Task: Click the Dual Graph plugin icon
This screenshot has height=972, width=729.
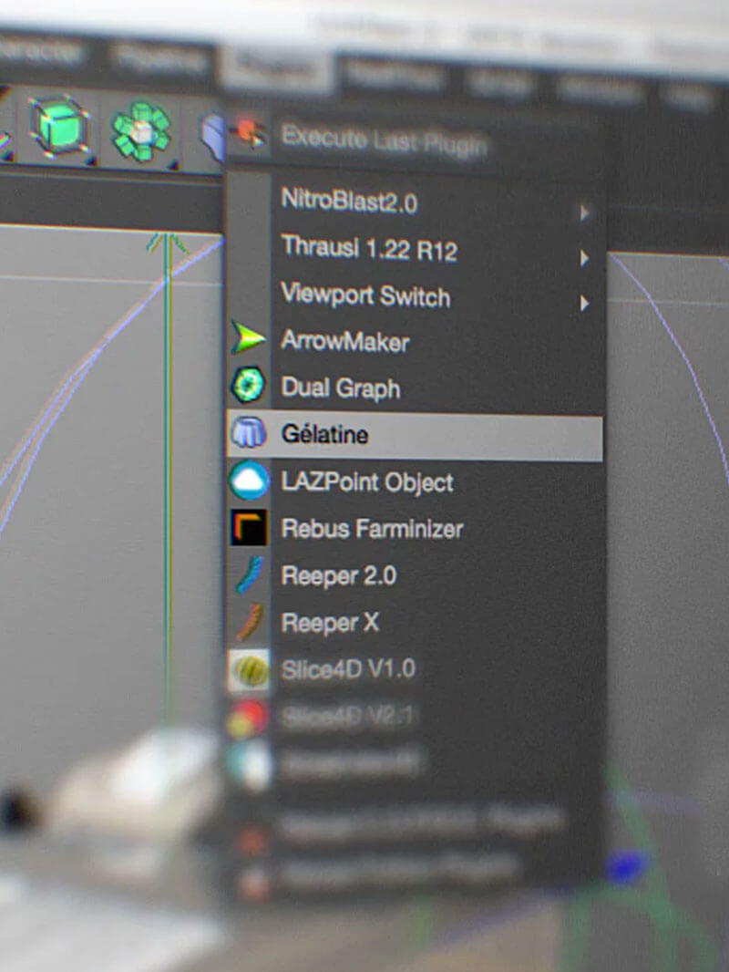Action: tap(249, 385)
